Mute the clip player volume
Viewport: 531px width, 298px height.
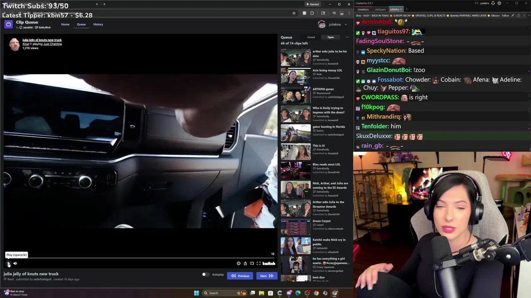[x=15, y=264]
